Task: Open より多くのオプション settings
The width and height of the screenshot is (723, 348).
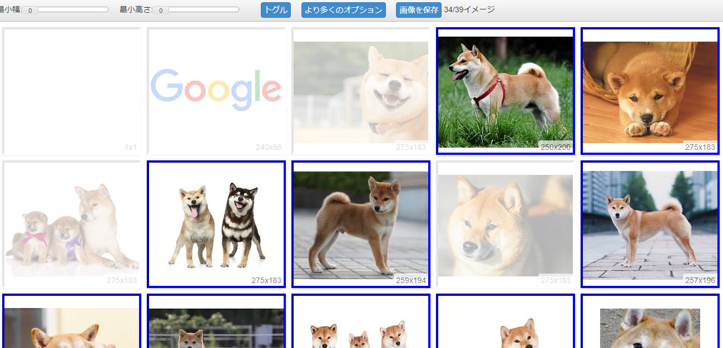Action: (343, 10)
